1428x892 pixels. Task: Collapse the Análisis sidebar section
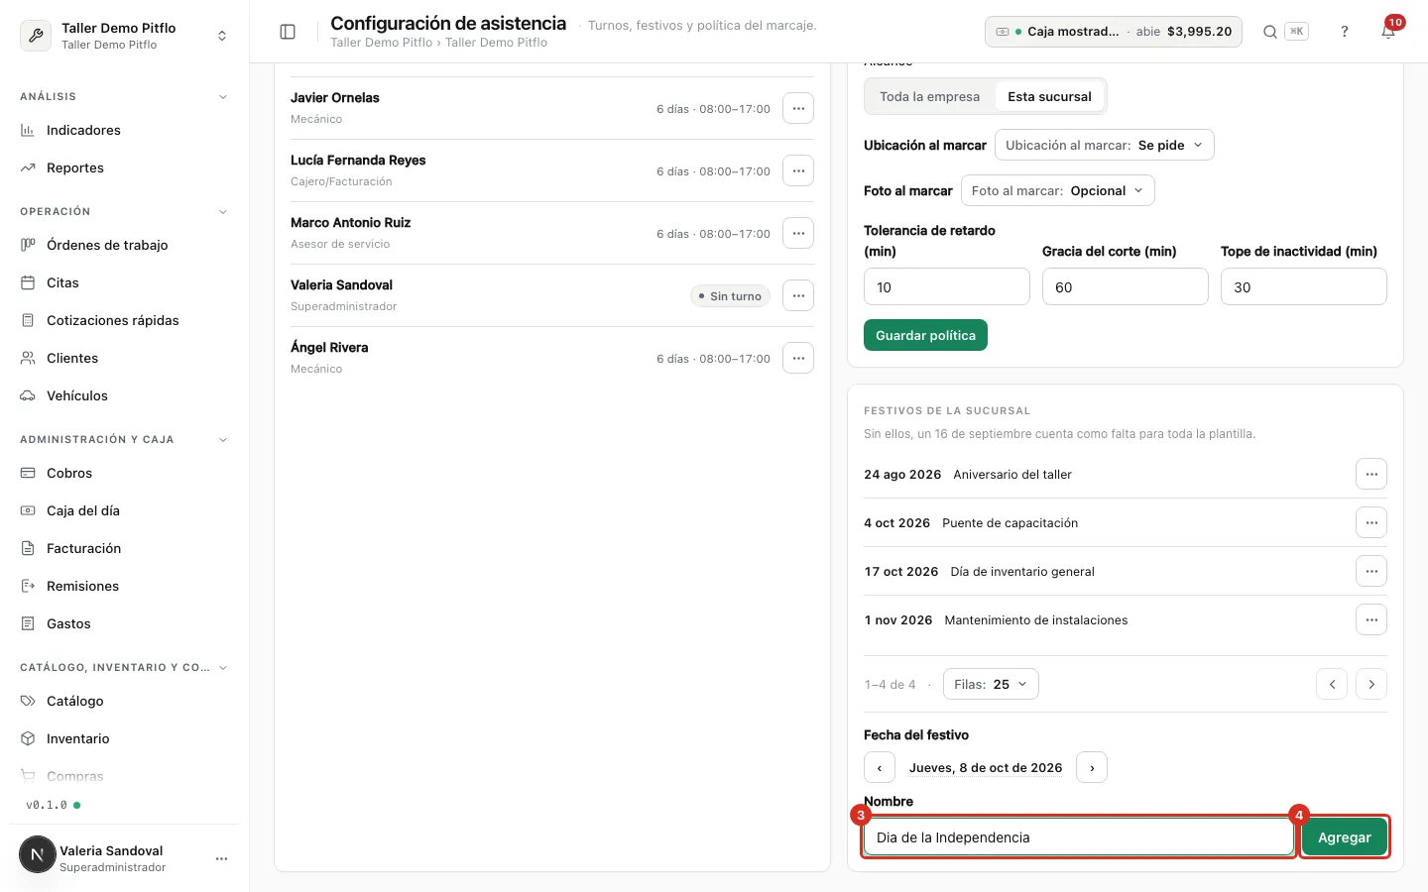223,96
